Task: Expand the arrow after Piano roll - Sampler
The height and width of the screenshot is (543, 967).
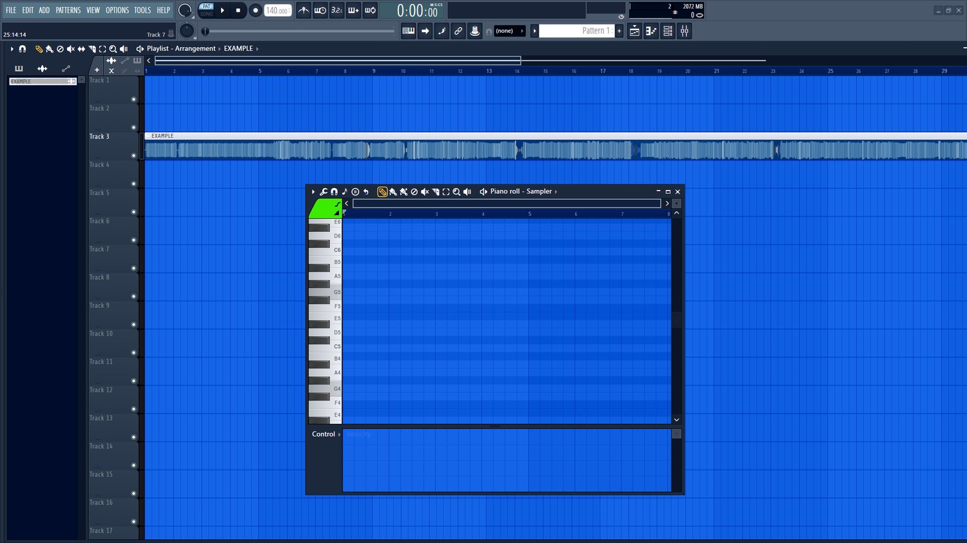Action: (x=556, y=192)
